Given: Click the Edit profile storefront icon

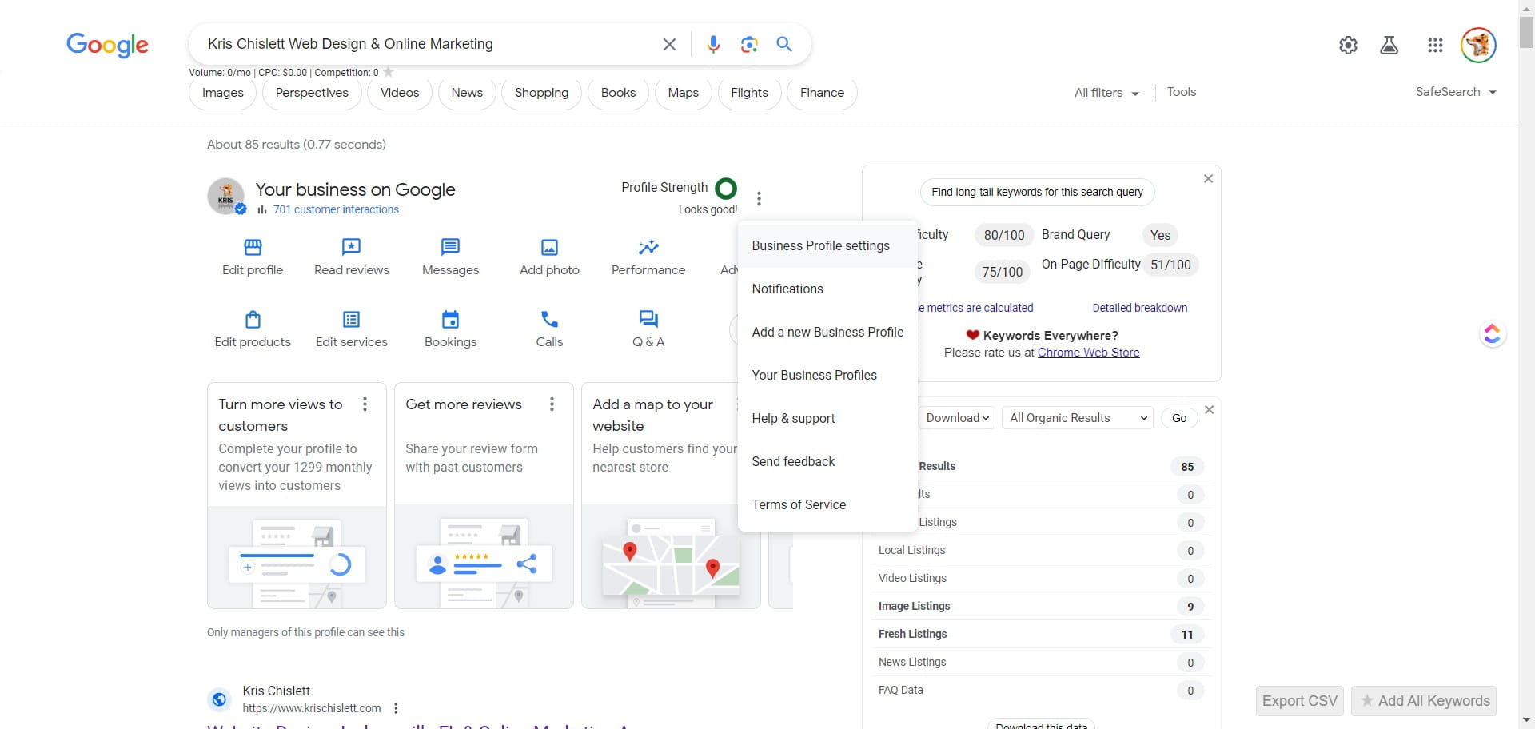Looking at the screenshot, I should [253, 247].
